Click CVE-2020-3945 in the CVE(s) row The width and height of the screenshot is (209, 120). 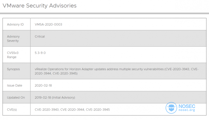98,110
